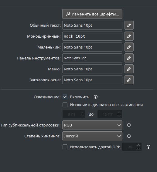This screenshot has width=157, height=172.
Task: Show info about hinting level
Action: (129, 136)
